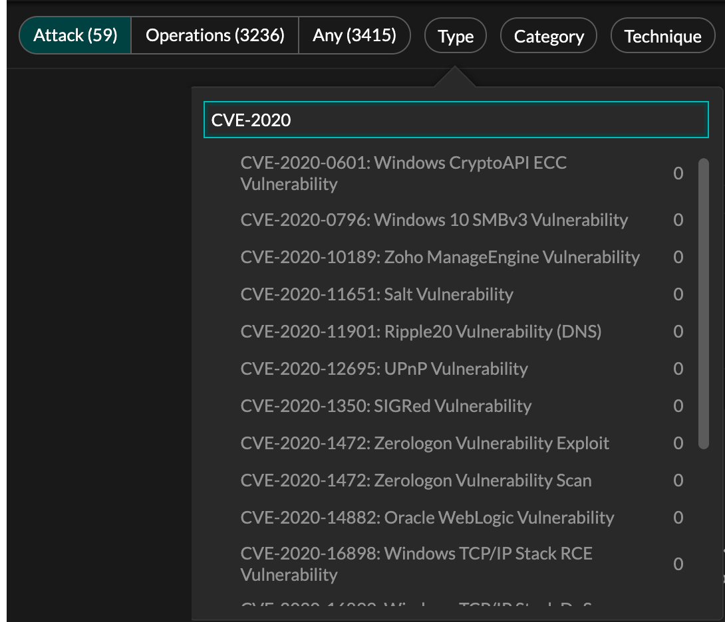Pick CVE-2020-12695 UPnP Vulnerability option

click(x=462, y=369)
